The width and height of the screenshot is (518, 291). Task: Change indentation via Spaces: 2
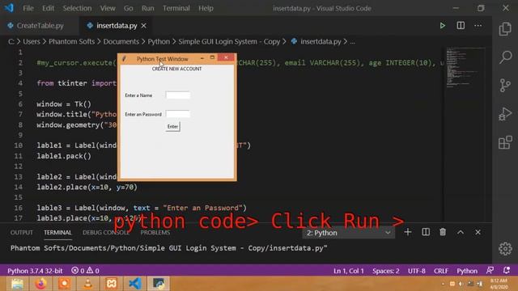(385, 271)
